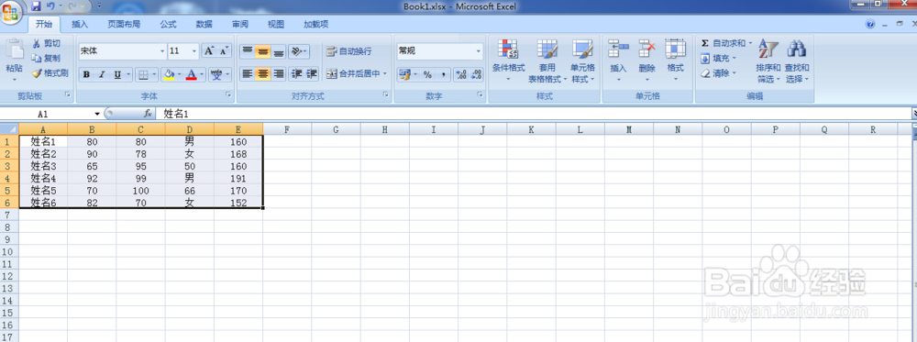917x342 pixels.
Task: Click the Fill (填充) button
Action: (719, 58)
